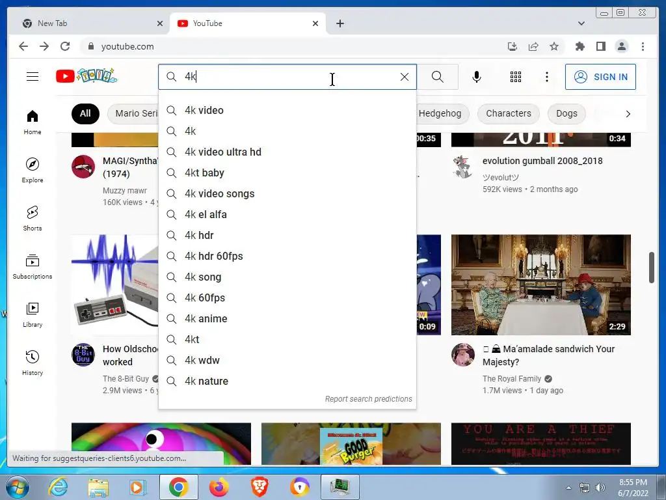Click the SIGN IN button
The height and width of the screenshot is (500, 666).
(600, 77)
